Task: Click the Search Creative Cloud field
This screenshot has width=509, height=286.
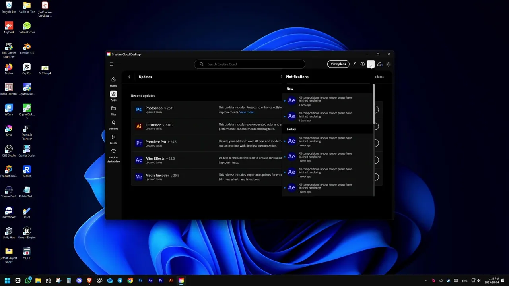Action: (250, 64)
